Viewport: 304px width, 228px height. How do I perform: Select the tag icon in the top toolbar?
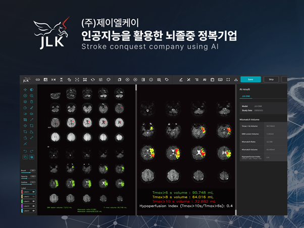[x=167, y=80]
